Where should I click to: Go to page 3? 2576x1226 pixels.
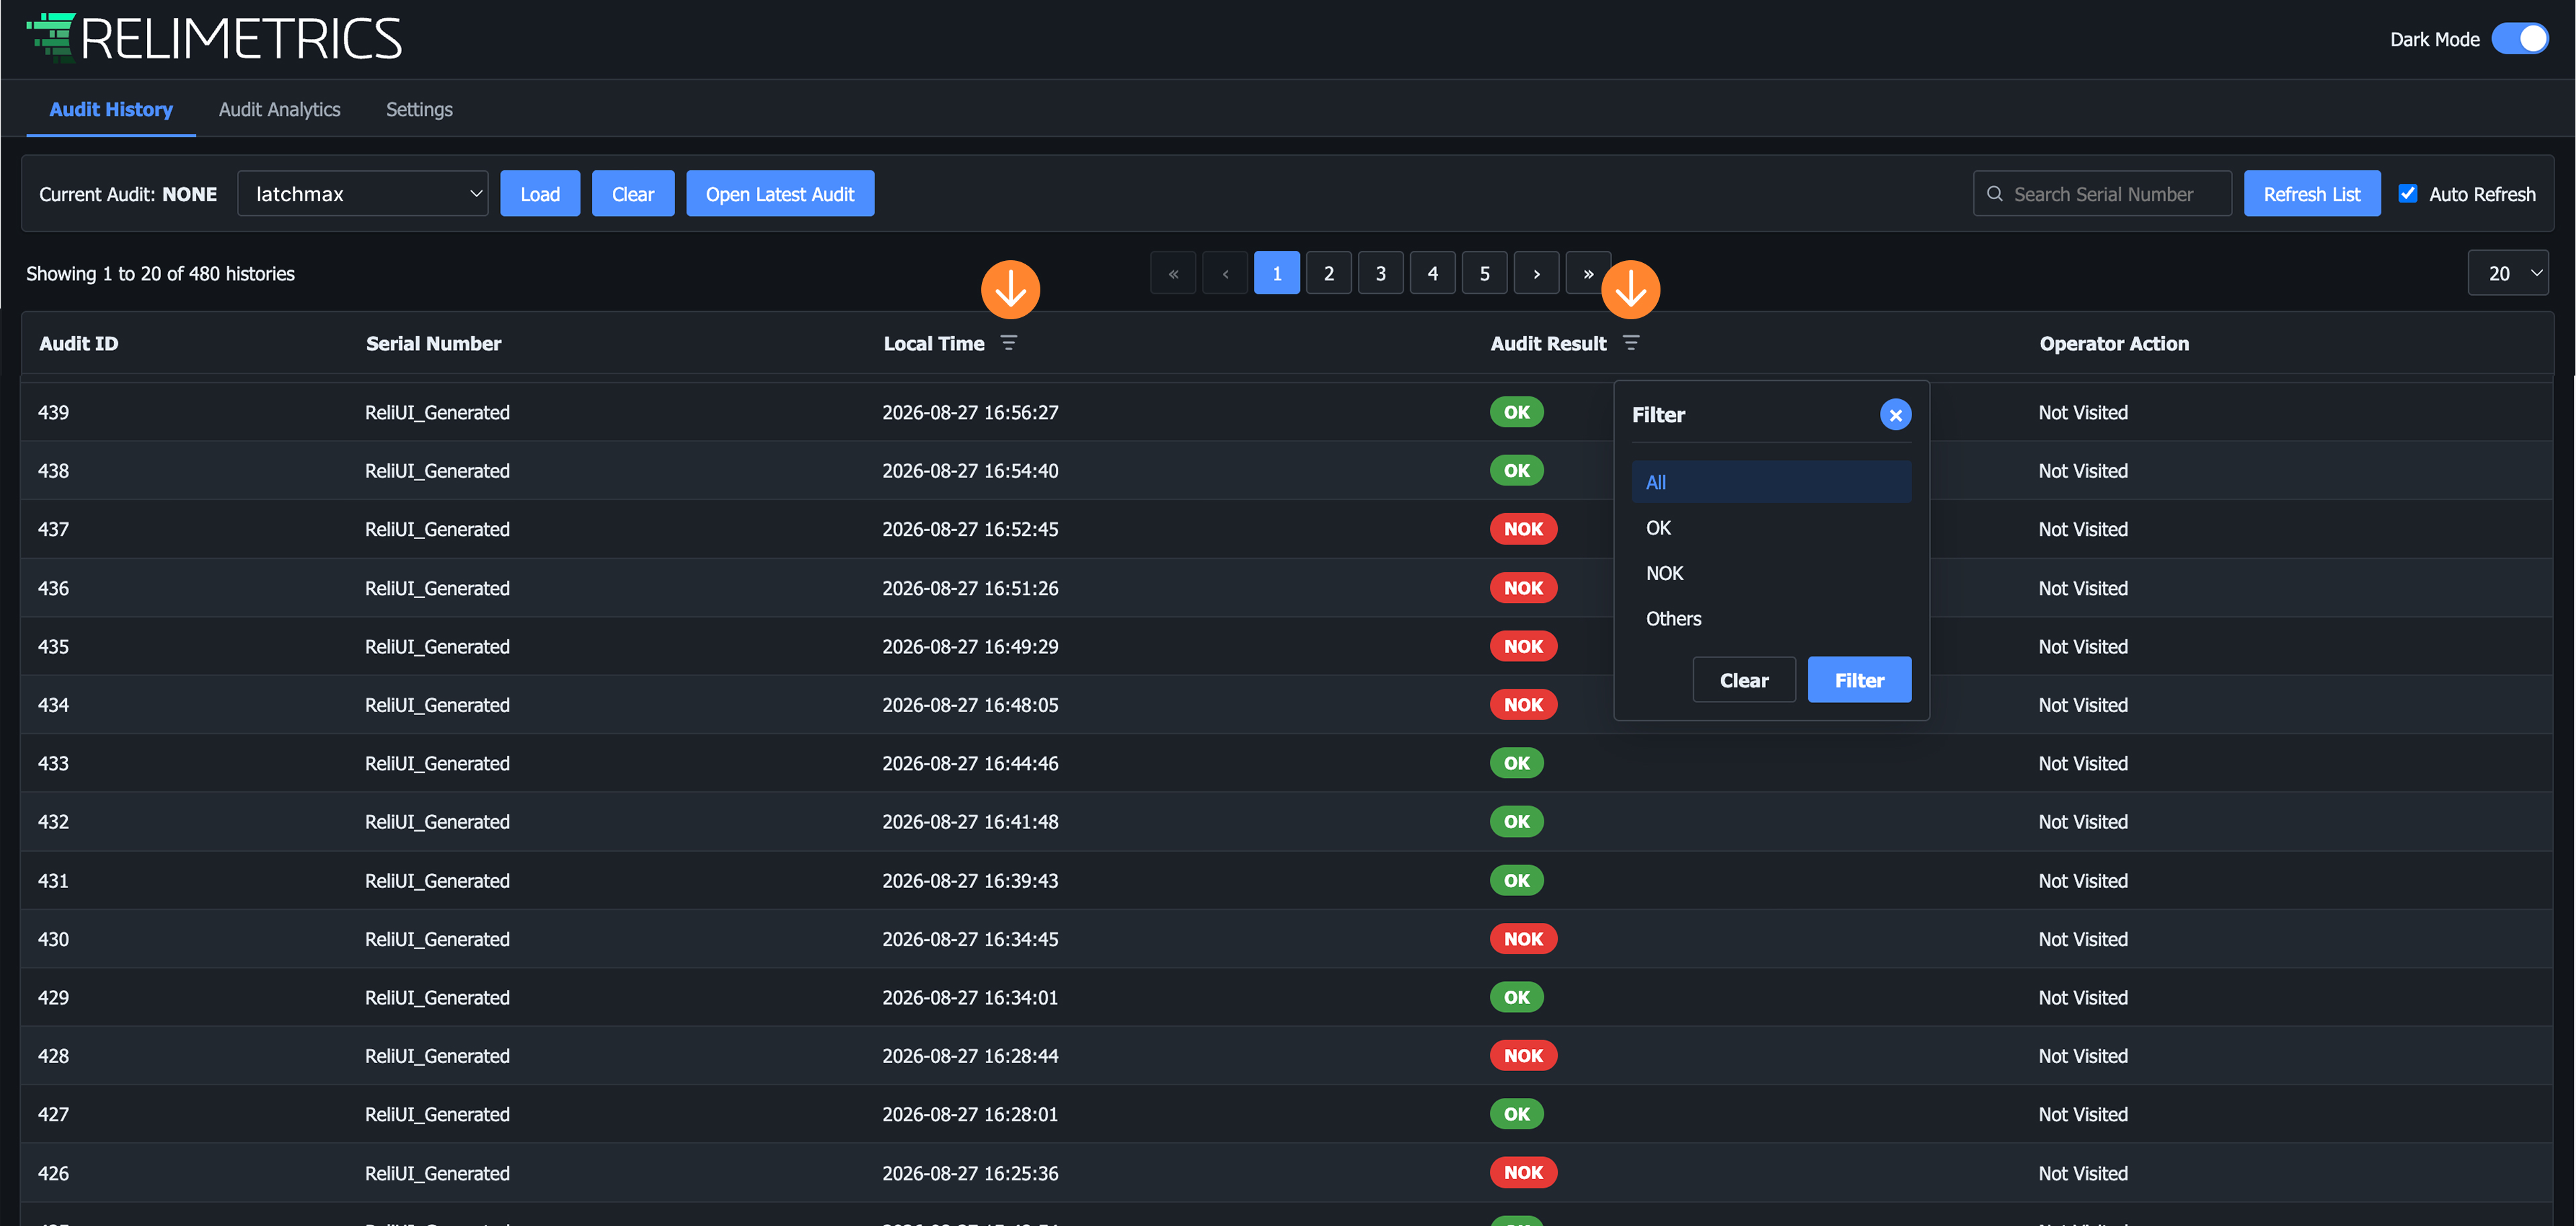click(x=1381, y=273)
